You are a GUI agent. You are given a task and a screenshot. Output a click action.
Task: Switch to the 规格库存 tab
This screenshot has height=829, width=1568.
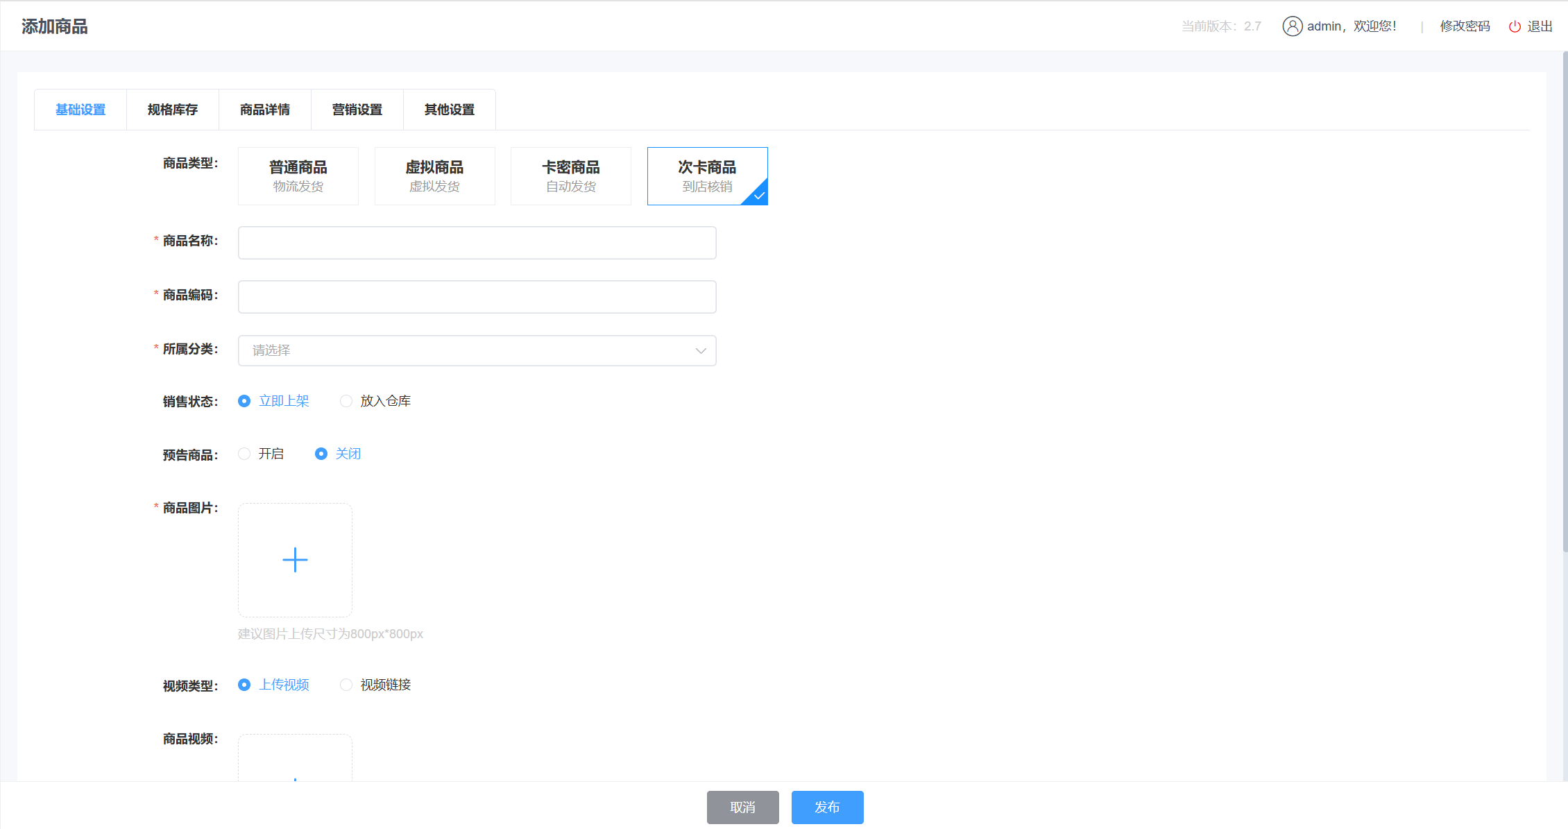[173, 110]
